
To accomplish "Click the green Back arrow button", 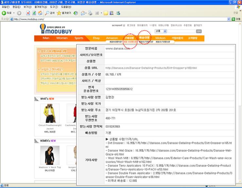I will [4, 13].
